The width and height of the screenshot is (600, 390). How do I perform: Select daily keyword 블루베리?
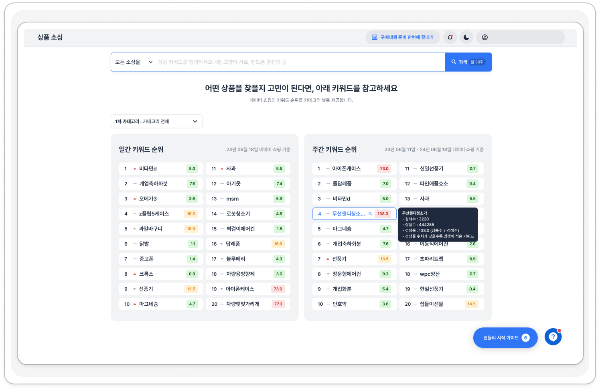[248, 259]
